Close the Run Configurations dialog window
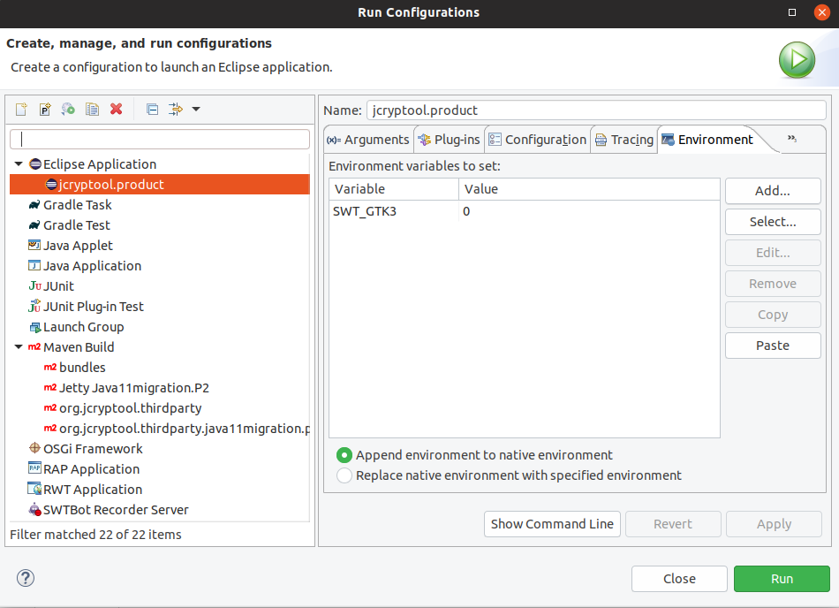This screenshot has width=839, height=608. tap(821, 12)
